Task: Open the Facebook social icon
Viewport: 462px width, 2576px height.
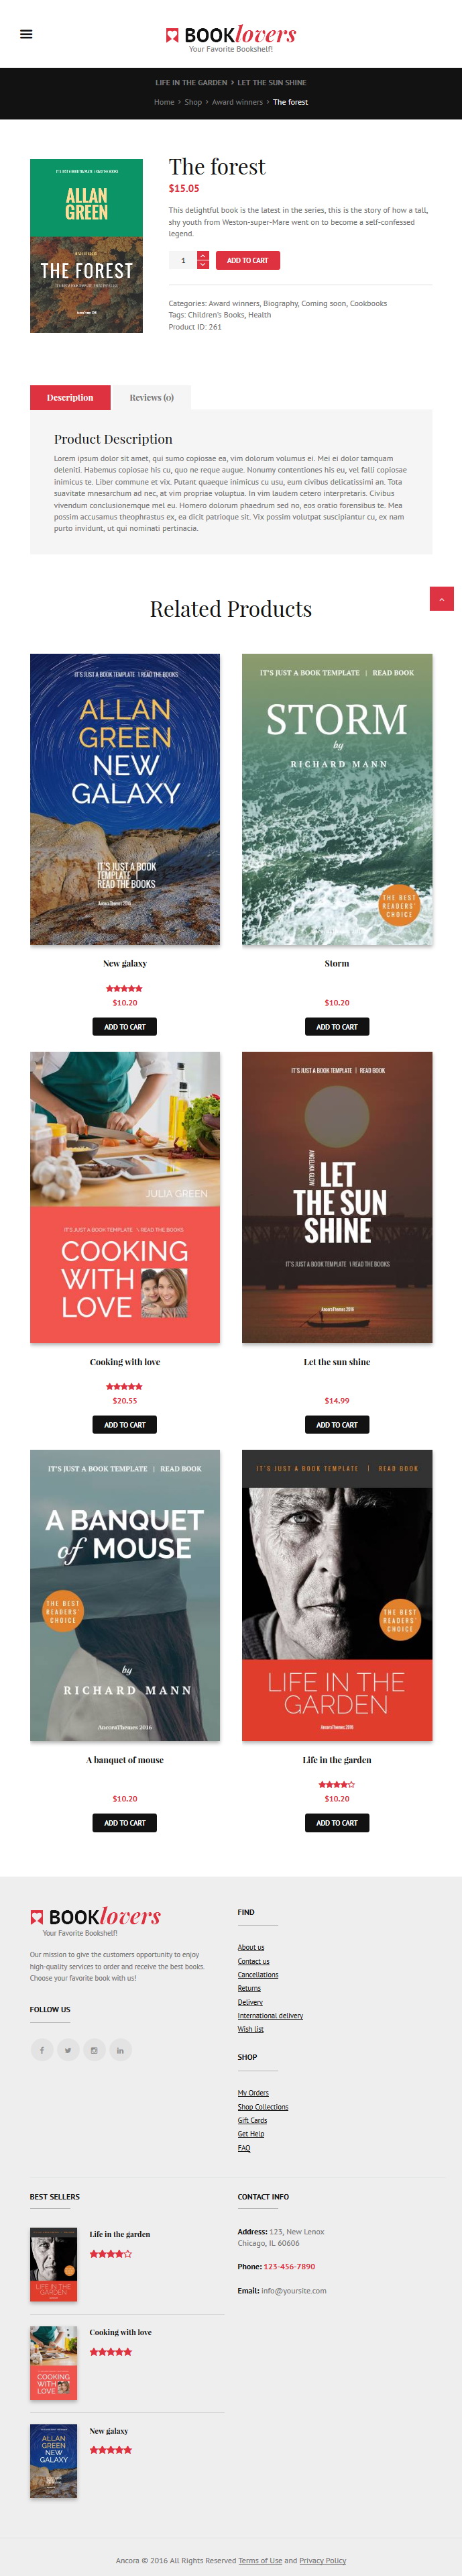Action: click(42, 2050)
